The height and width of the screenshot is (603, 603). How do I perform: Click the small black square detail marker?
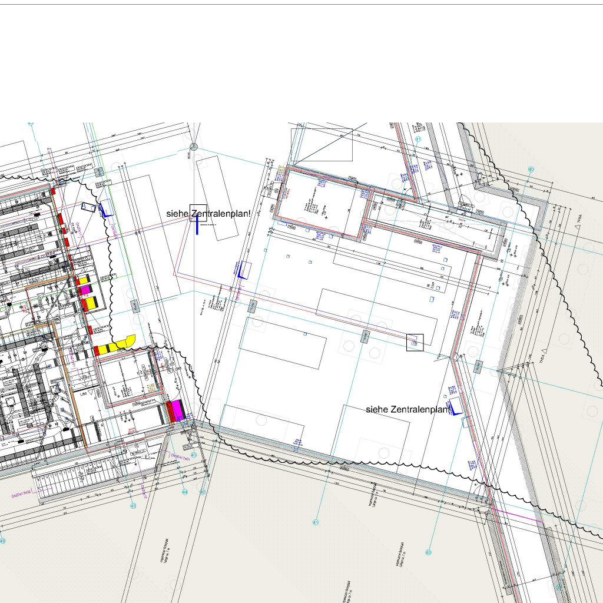(415, 342)
